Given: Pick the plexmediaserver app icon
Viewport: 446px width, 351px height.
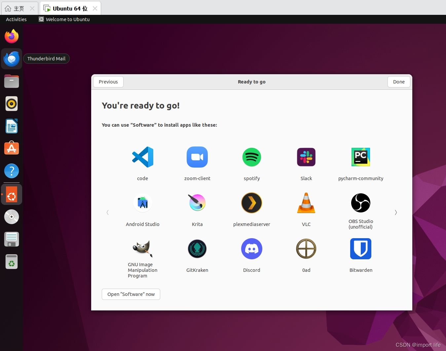Looking at the screenshot, I should [x=252, y=203].
